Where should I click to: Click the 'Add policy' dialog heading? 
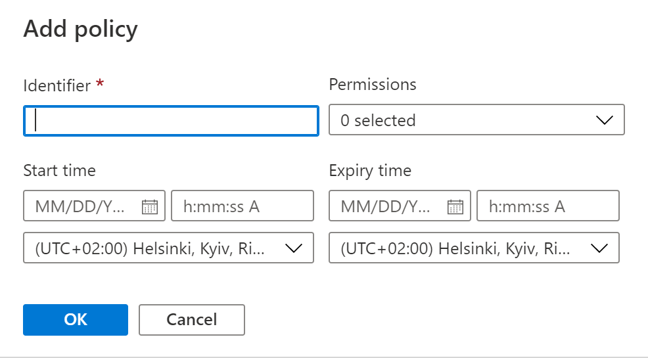point(80,30)
